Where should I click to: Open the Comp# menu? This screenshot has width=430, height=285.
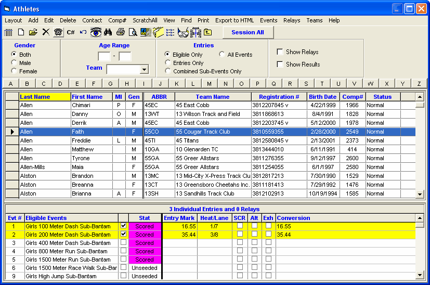coord(117,20)
